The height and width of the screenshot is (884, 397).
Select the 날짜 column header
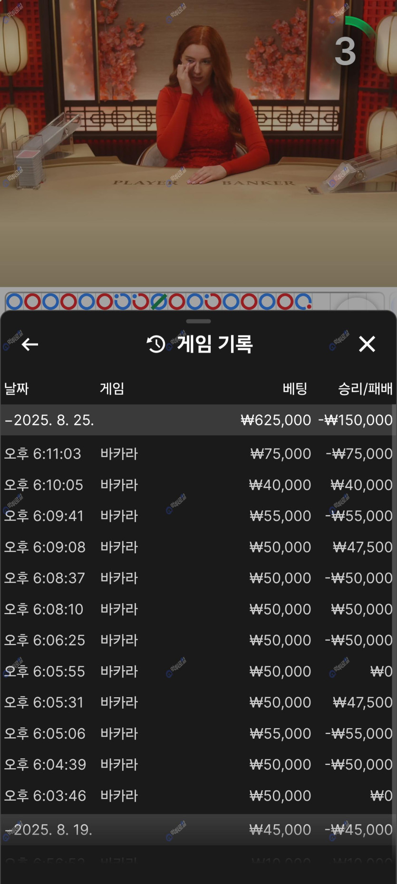pyautogui.click(x=17, y=389)
